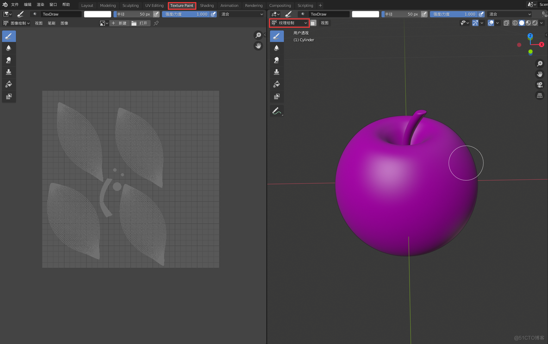The width and height of the screenshot is (548, 344).
Task: Switch to UV Editing workspace tab
Action: tap(154, 5)
